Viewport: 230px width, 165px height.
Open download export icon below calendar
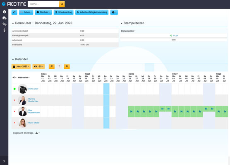coord(38,133)
